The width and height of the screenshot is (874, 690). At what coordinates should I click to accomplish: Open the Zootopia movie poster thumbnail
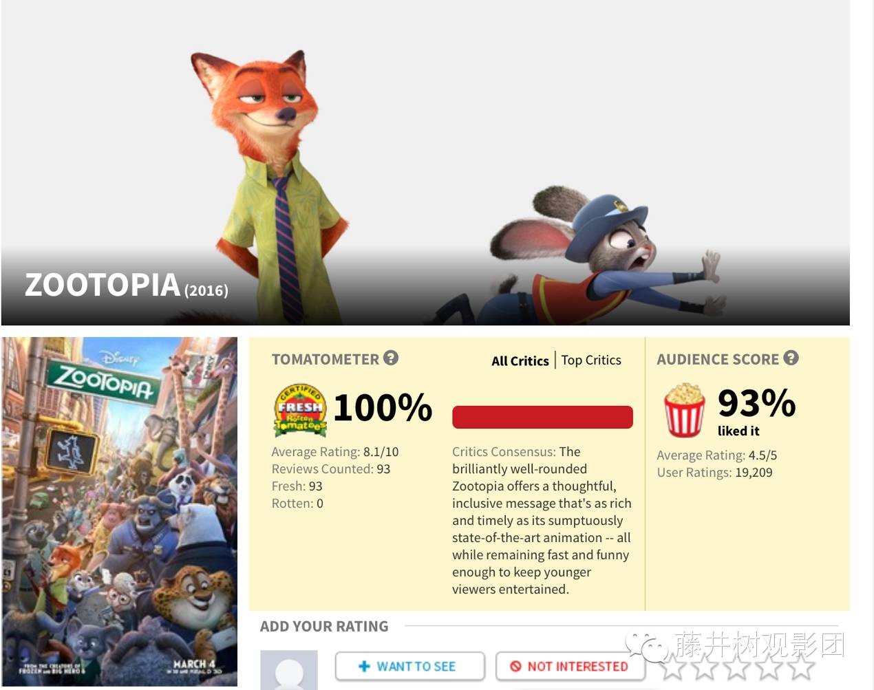[x=120, y=511]
